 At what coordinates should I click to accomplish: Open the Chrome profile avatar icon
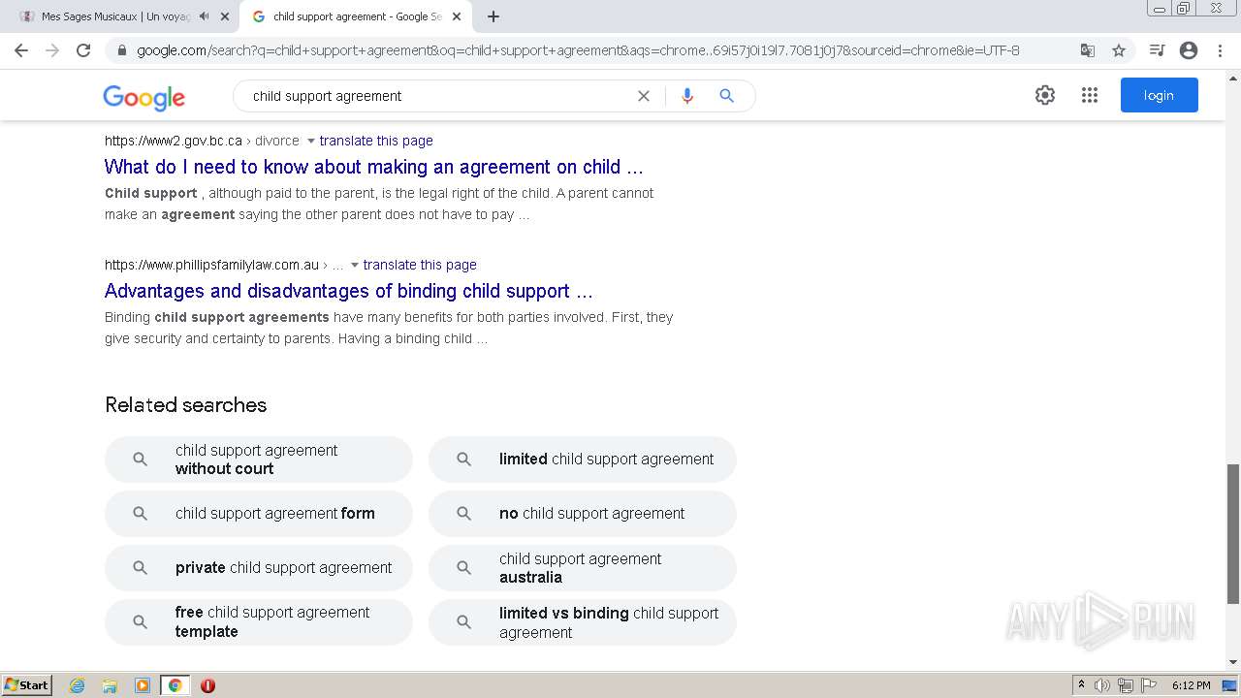coord(1189,50)
